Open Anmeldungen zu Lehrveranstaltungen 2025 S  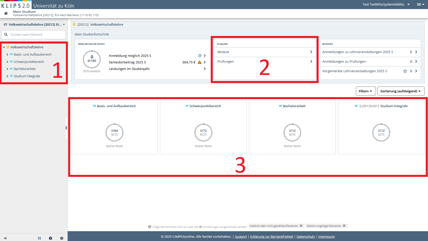pos(370,52)
